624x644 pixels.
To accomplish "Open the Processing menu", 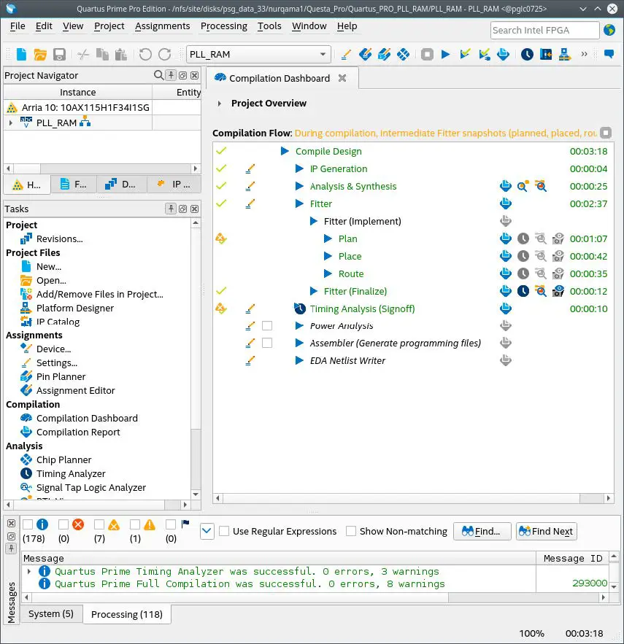I will 223,26.
